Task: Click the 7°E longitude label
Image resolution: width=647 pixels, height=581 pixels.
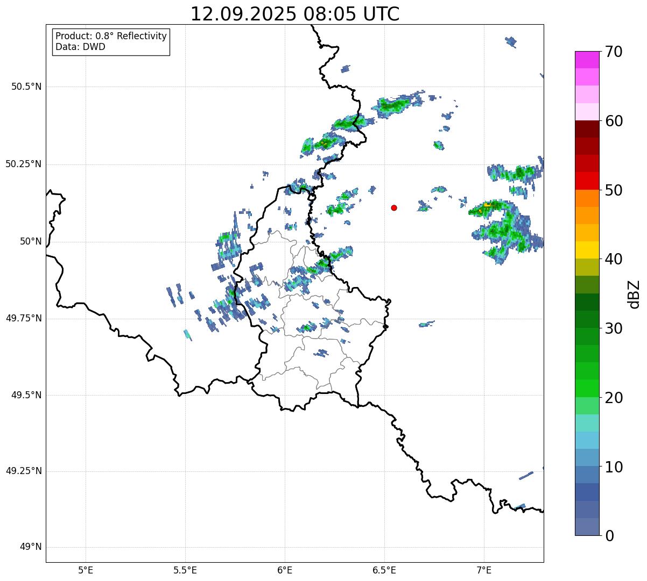Action: click(x=484, y=570)
